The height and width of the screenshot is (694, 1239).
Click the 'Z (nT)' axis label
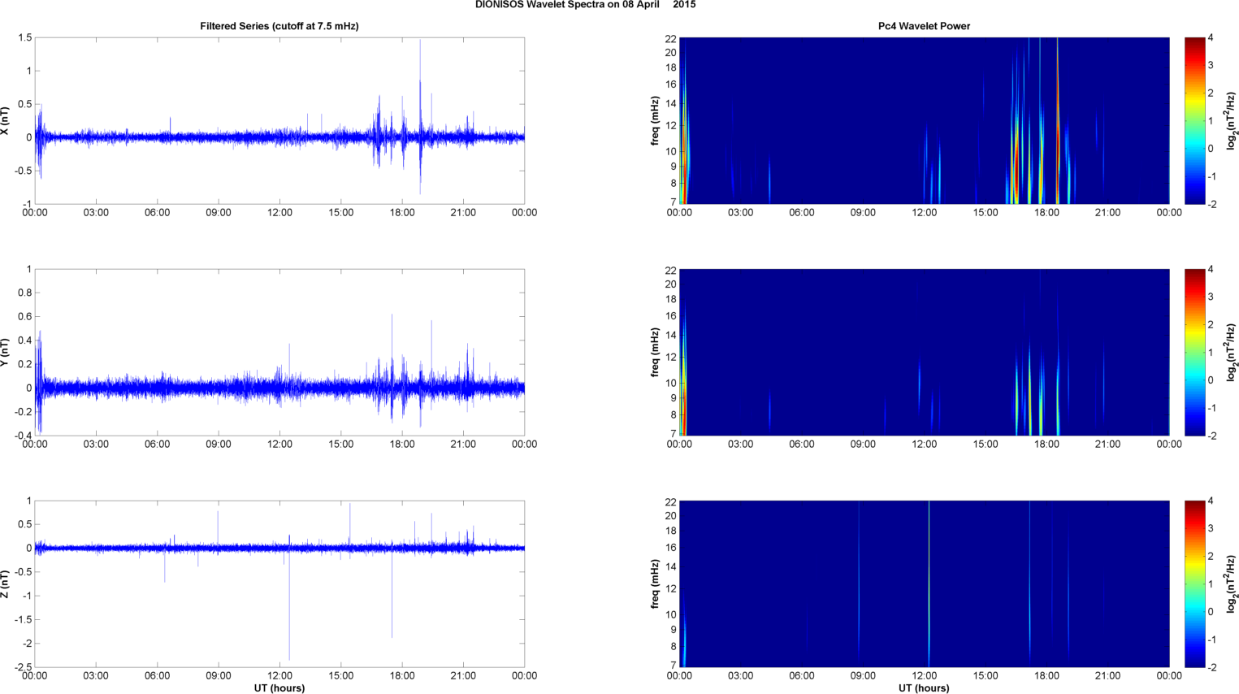point(5,583)
